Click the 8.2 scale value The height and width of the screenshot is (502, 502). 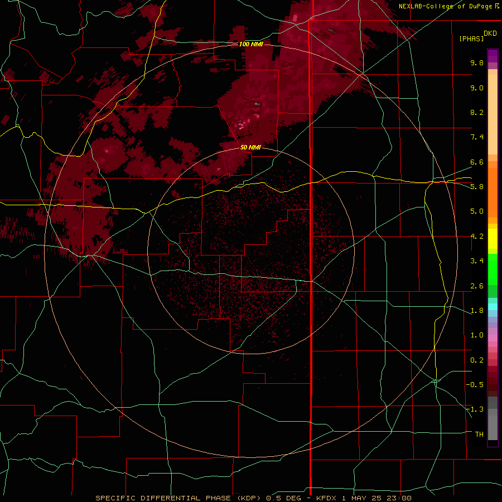click(477, 112)
